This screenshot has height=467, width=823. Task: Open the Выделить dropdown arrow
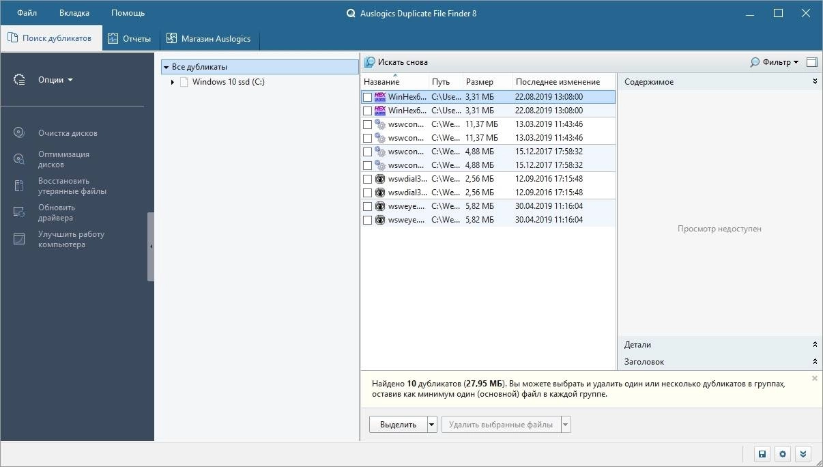tap(431, 425)
